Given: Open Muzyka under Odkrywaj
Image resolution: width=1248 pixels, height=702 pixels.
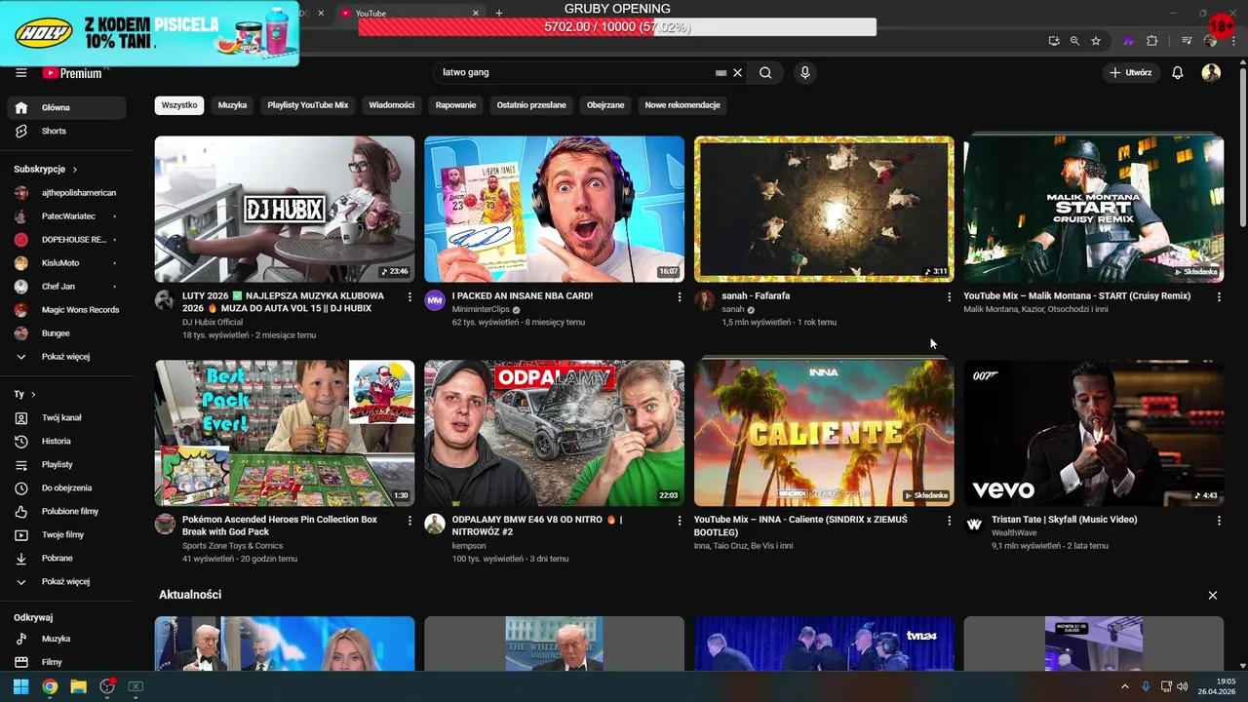Looking at the screenshot, I should pyautogui.click(x=66, y=640).
